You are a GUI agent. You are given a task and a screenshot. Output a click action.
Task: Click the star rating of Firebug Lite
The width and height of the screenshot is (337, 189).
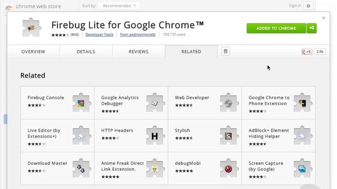pyautogui.click(x=60, y=35)
